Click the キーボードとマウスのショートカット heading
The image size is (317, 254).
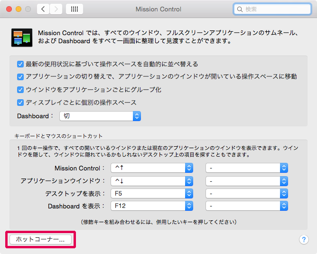click(x=58, y=136)
